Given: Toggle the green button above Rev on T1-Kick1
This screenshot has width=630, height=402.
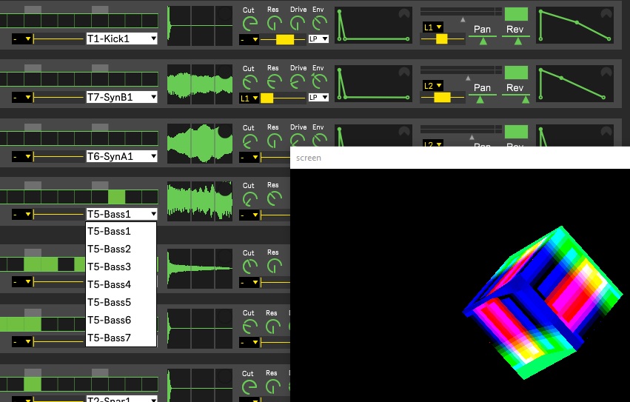Looking at the screenshot, I should 516,14.
